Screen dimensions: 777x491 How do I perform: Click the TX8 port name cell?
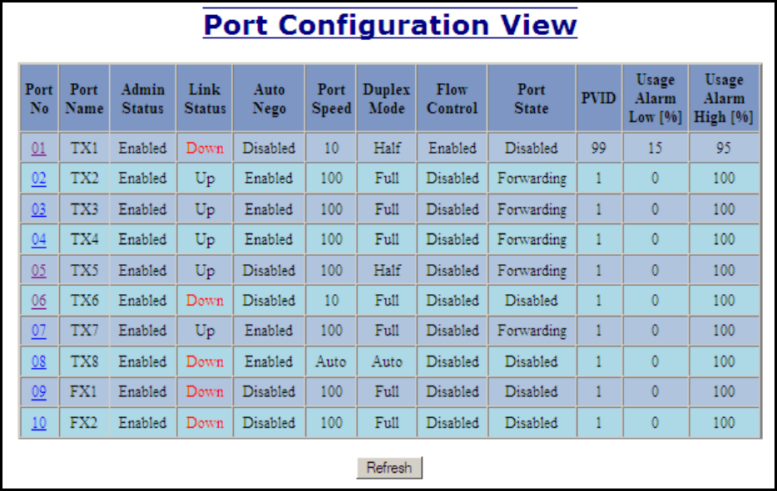tap(84, 361)
